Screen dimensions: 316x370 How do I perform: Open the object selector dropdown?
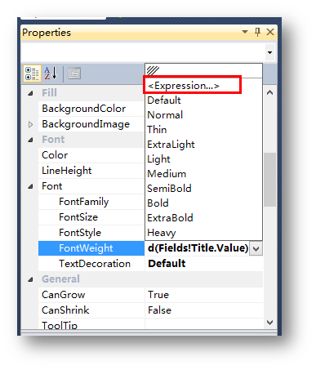coord(269,52)
